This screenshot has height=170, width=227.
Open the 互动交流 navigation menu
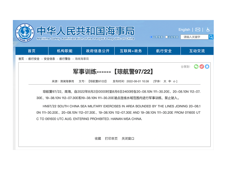(x=197, y=51)
